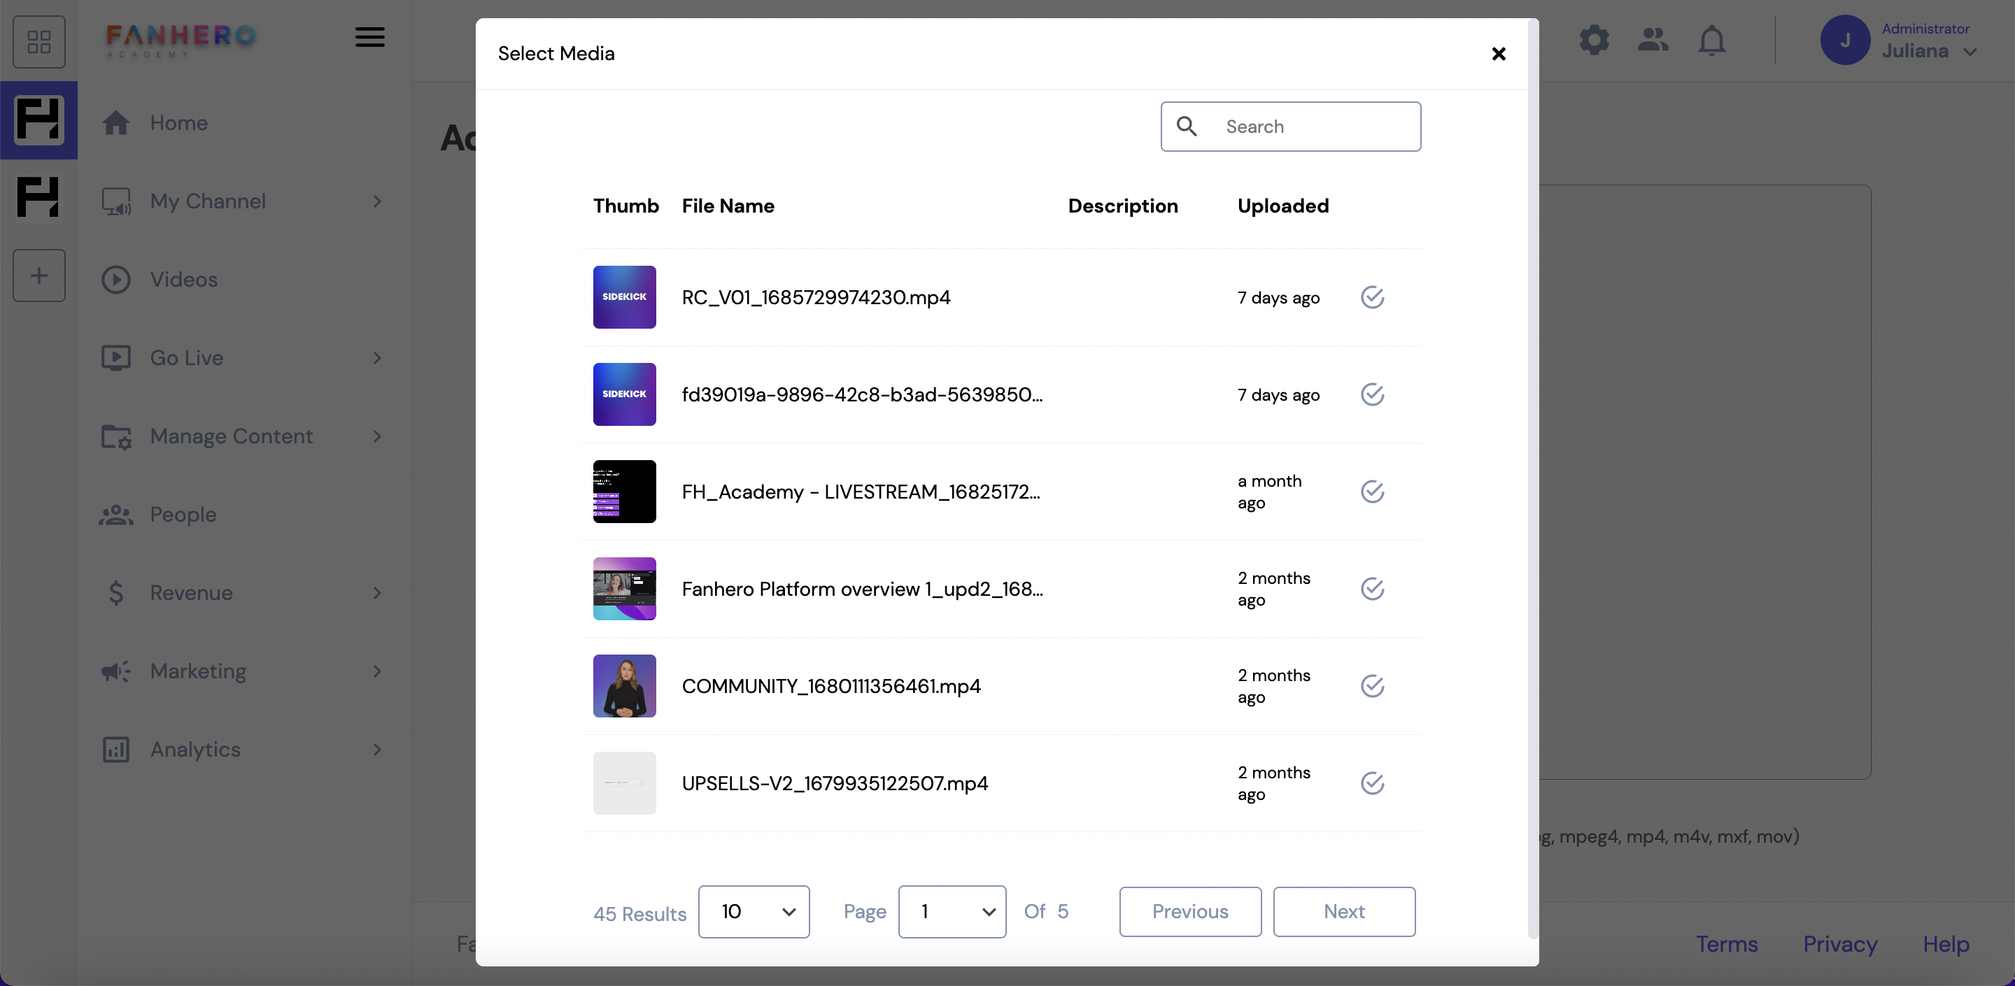Open the Go Live sidebar icon

(x=117, y=357)
